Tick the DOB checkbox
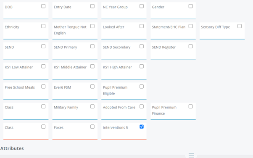Image resolution: width=253 pixels, height=158 pixels. tap(43, 6)
